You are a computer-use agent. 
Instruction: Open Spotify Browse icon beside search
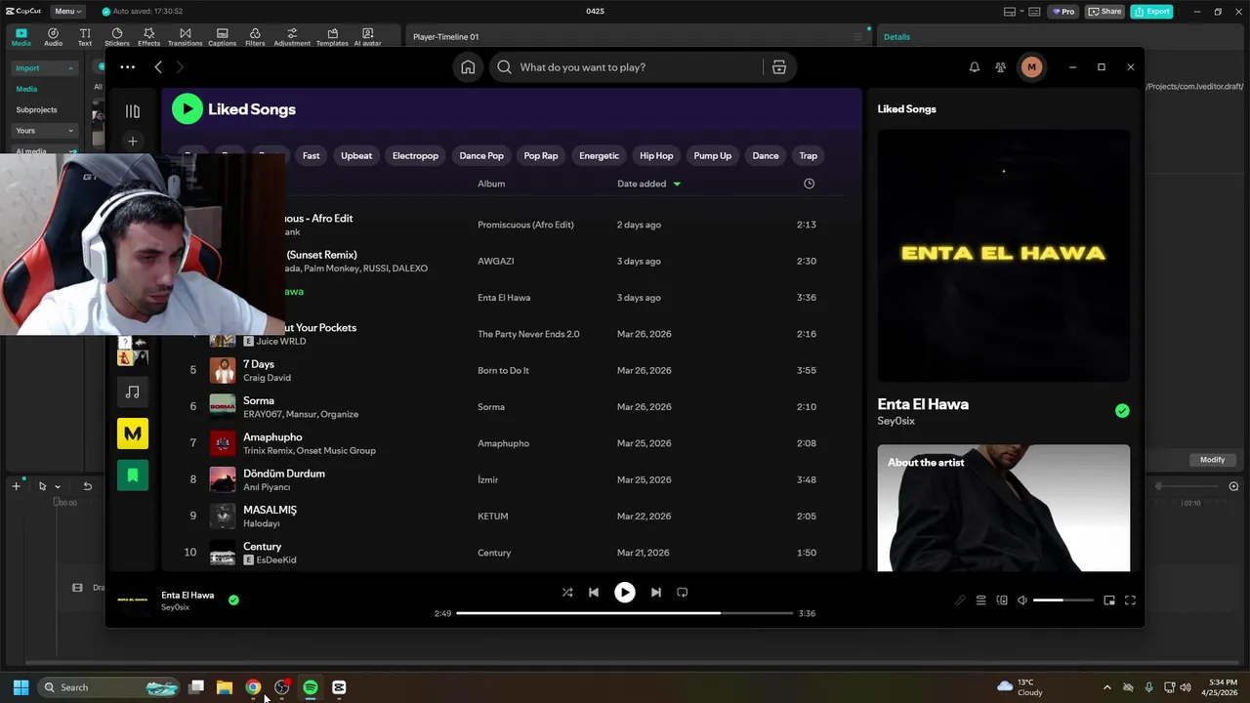[x=778, y=67]
